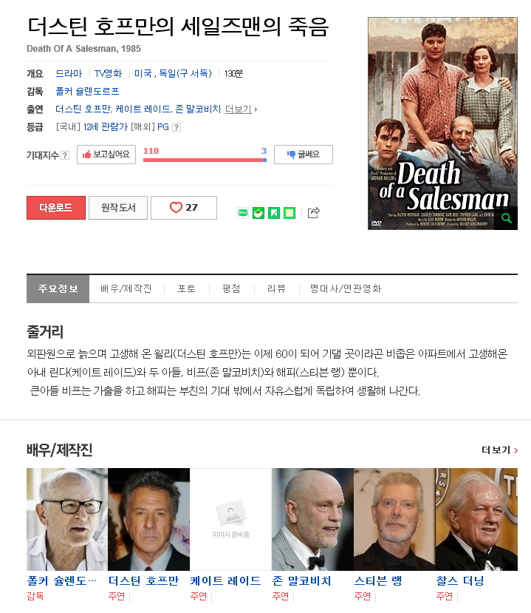
Task: Click the green bookmark share icon
Action: click(274, 213)
